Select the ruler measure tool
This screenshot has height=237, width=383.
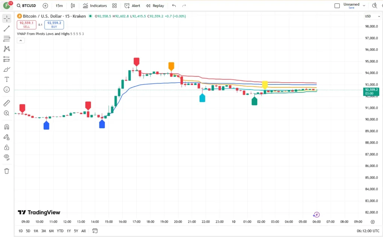pos(7,103)
